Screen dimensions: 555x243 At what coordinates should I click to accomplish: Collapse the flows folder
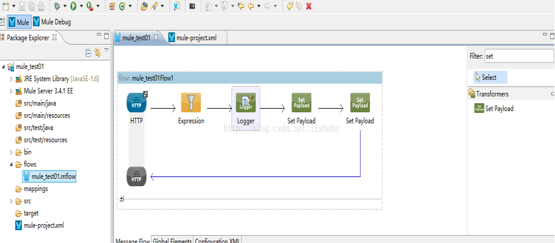12,164
